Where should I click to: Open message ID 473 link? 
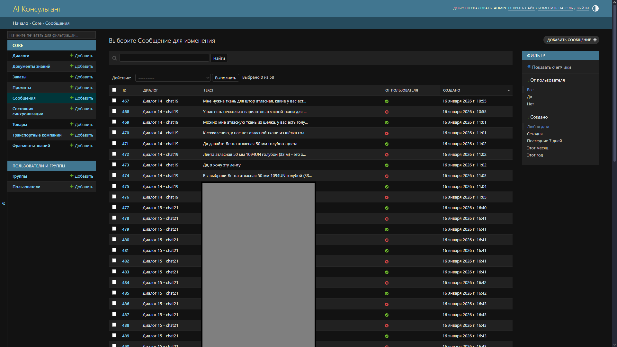coord(126,165)
